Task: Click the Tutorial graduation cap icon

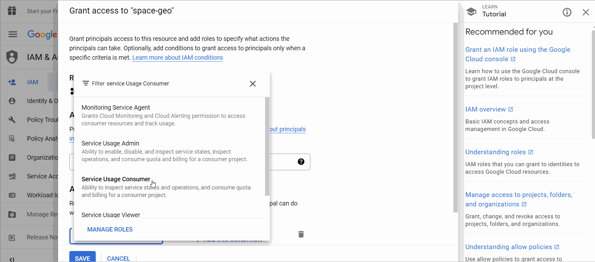Action: click(x=471, y=12)
